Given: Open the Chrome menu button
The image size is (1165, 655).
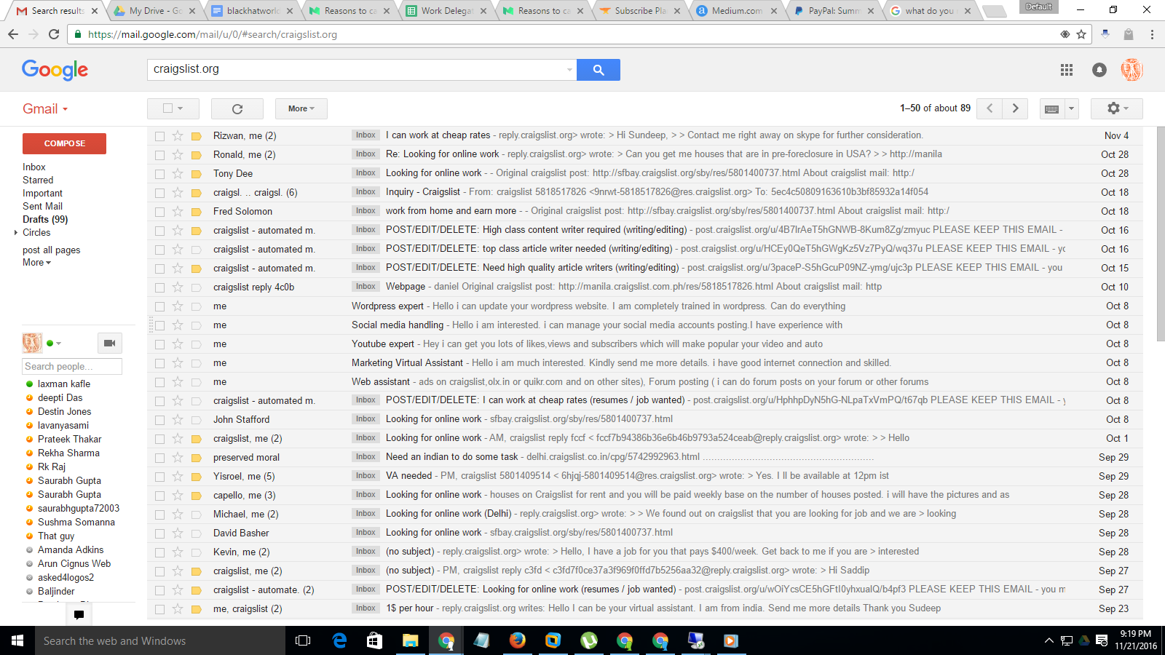Looking at the screenshot, I should 1152,34.
